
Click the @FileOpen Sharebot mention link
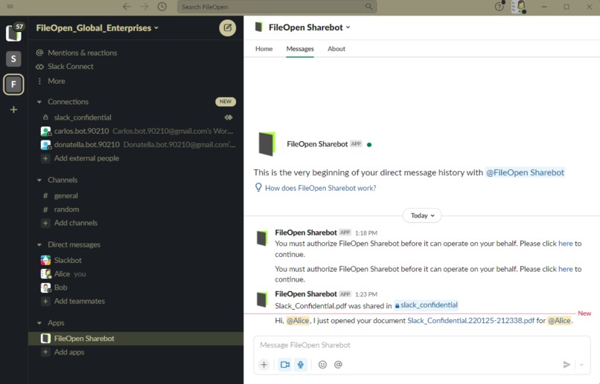tap(525, 172)
